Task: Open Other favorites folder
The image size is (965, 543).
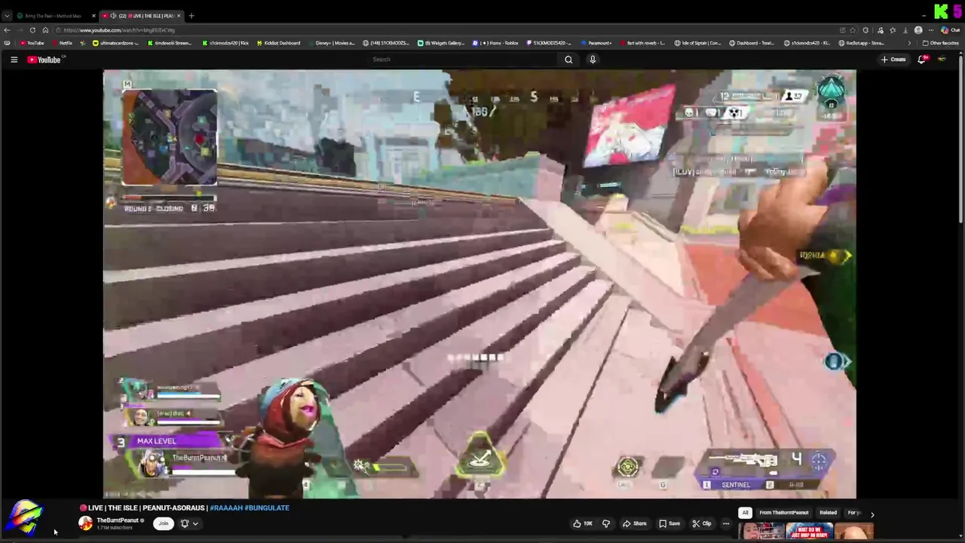Action: [941, 43]
